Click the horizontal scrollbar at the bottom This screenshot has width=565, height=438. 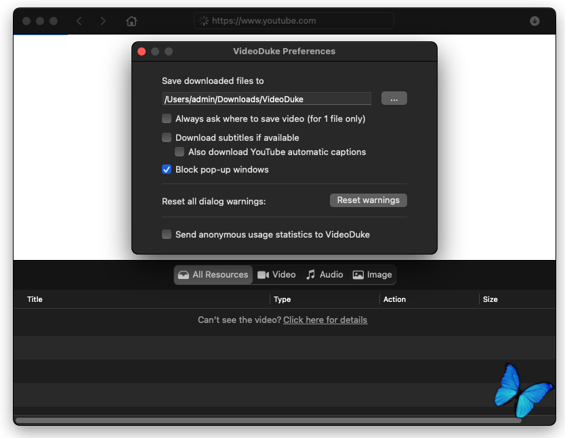[x=268, y=420]
